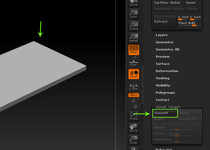Screen dimensions: 210x150
Task: Collapse the Morph Target header
Action: (168, 107)
